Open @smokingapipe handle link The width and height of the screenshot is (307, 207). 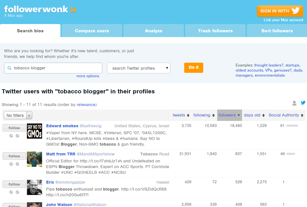[x=70, y=182]
